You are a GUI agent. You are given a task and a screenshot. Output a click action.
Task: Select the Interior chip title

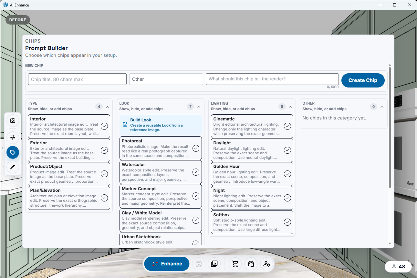(x=38, y=119)
